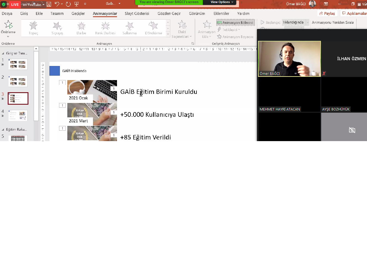Click animation gallery row-down arrow
The height and width of the screenshot is (272, 367).
point(168,28)
